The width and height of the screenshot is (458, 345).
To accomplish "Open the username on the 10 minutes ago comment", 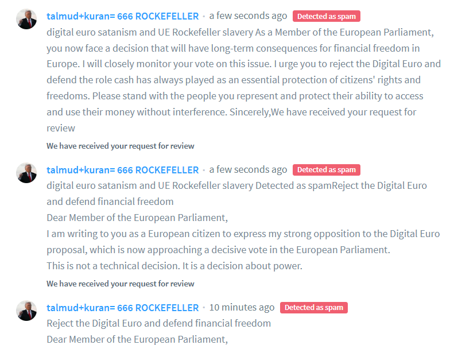I will [x=122, y=308].
